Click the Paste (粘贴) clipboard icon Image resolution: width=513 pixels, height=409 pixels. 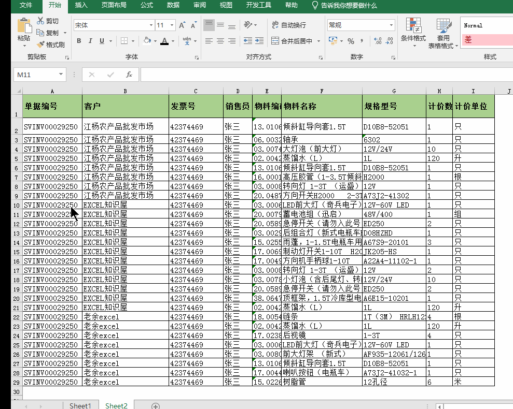click(24, 25)
